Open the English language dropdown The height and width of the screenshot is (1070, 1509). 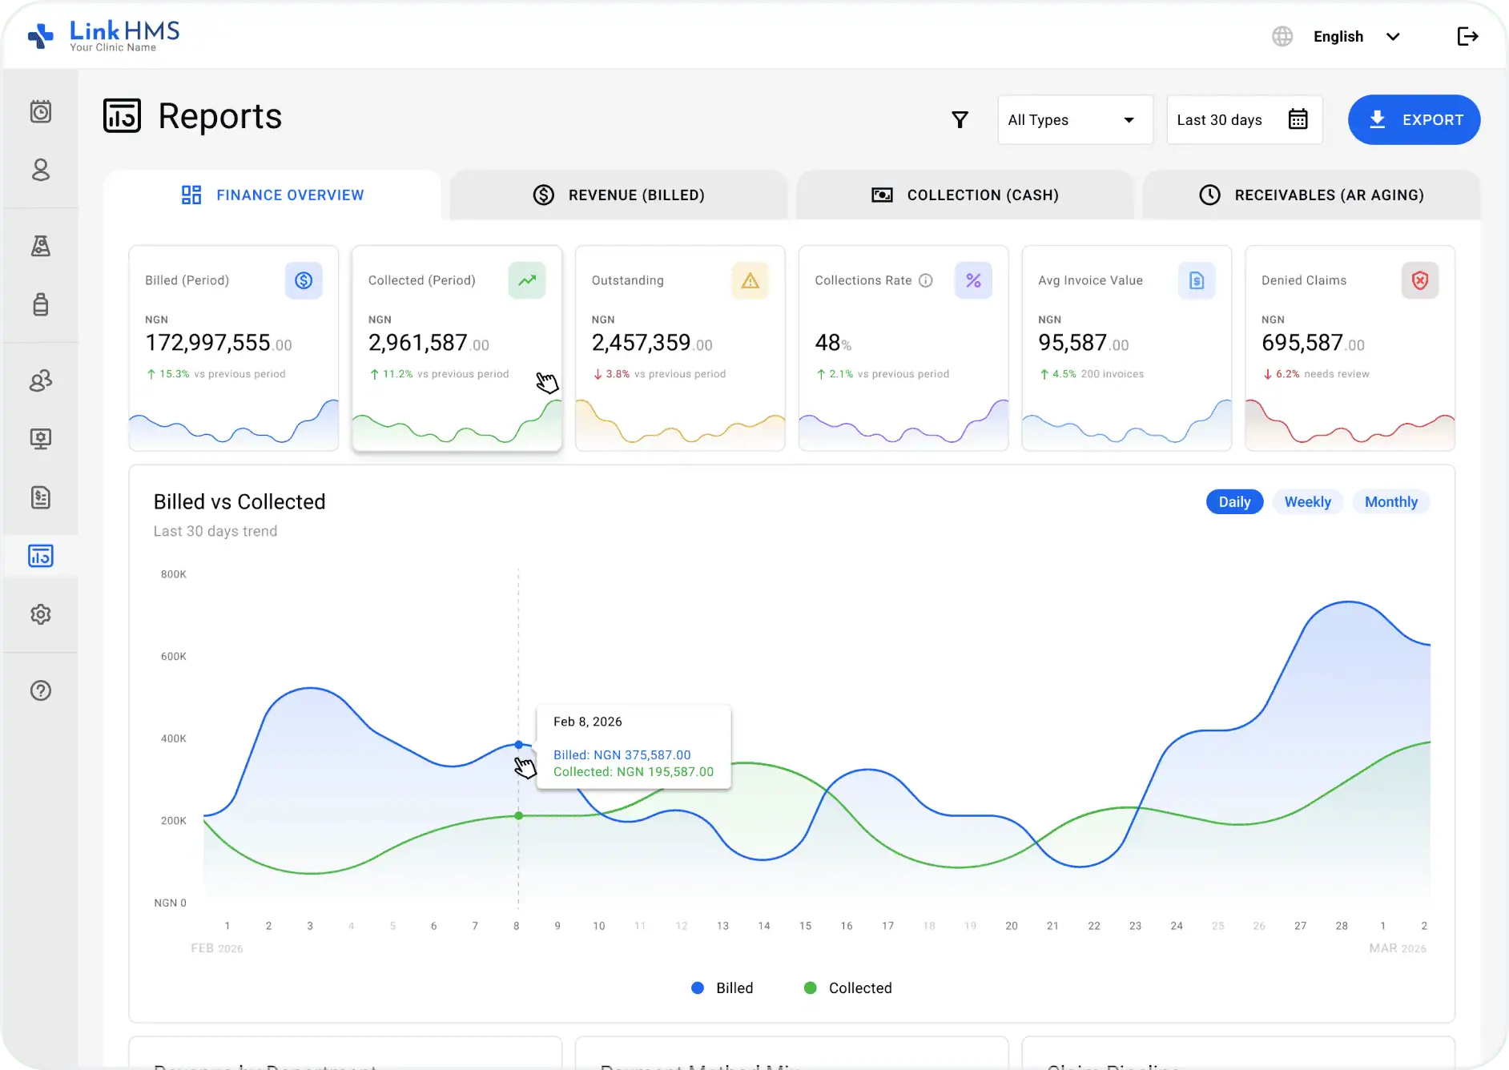point(1355,37)
